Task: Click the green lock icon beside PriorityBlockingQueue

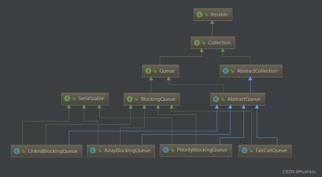Action: [172, 150]
